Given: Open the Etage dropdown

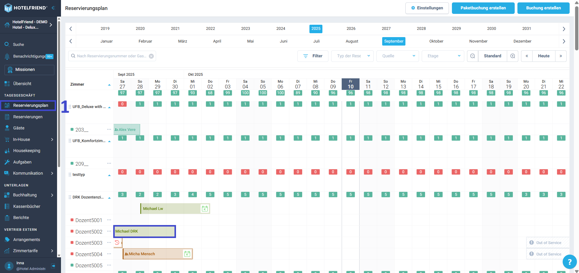Looking at the screenshot, I should click(443, 56).
